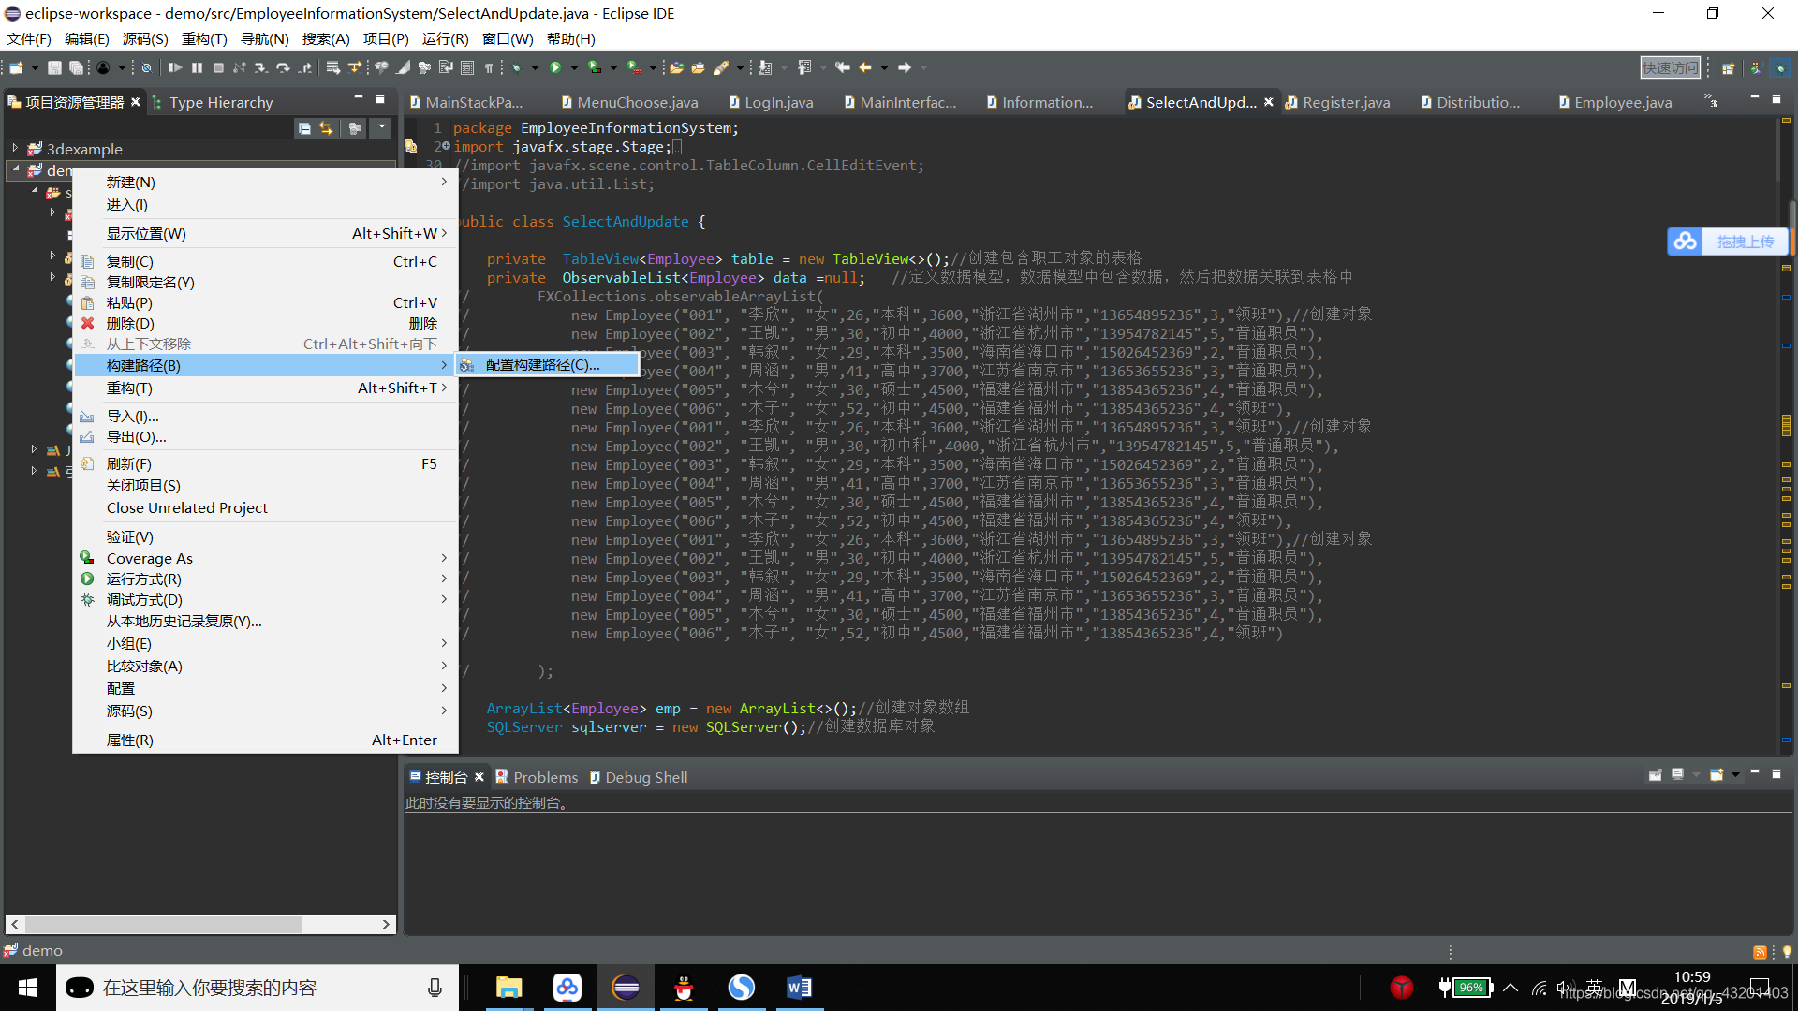Image resolution: width=1798 pixels, height=1011 pixels.
Task: Click the Windows Start button
Action: click(28, 988)
